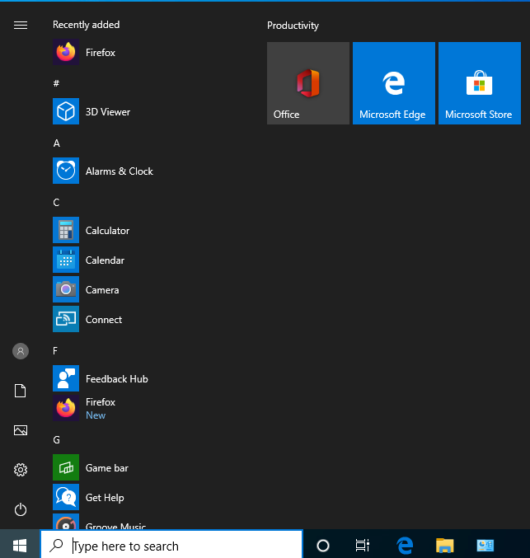Open the Calendar app icon
This screenshot has height=558, width=530.
[66, 260]
